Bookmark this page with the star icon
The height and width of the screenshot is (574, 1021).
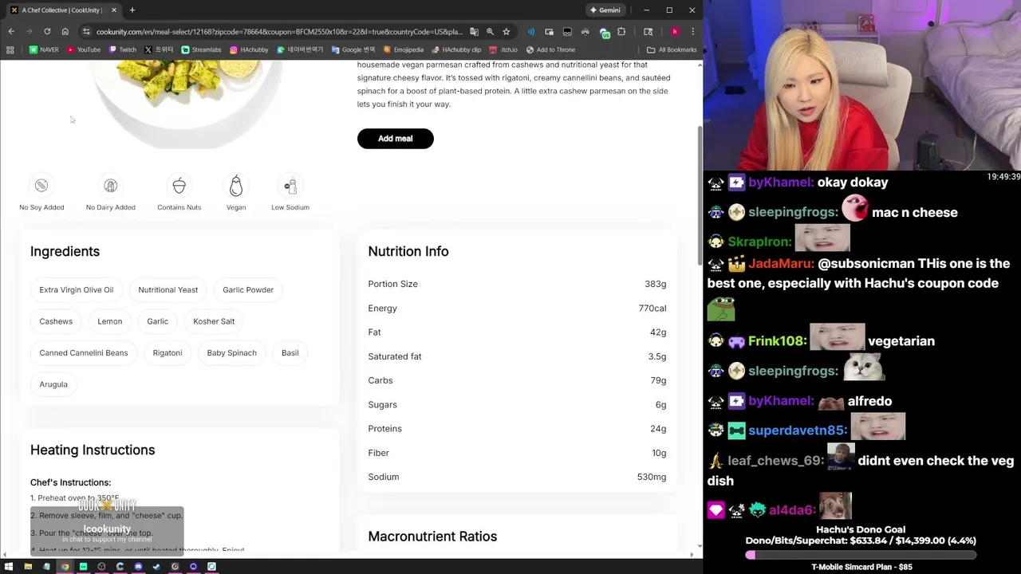tap(506, 32)
